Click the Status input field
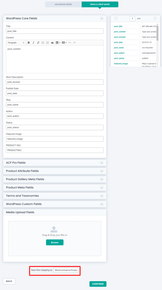The height and width of the screenshot is (290, 162). tap(55, 127)
